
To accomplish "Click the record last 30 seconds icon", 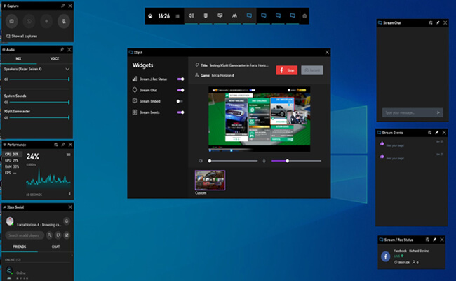I will point(29,21).
